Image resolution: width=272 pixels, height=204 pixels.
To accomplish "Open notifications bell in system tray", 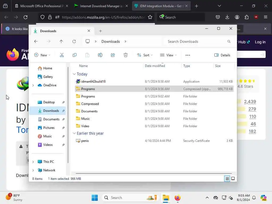I will [x=254, y=198].
